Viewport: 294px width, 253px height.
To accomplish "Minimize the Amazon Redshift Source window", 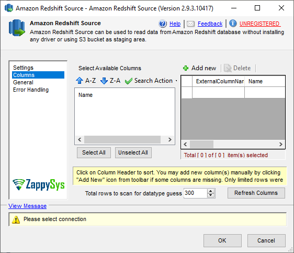I will [x=234, y=8].
